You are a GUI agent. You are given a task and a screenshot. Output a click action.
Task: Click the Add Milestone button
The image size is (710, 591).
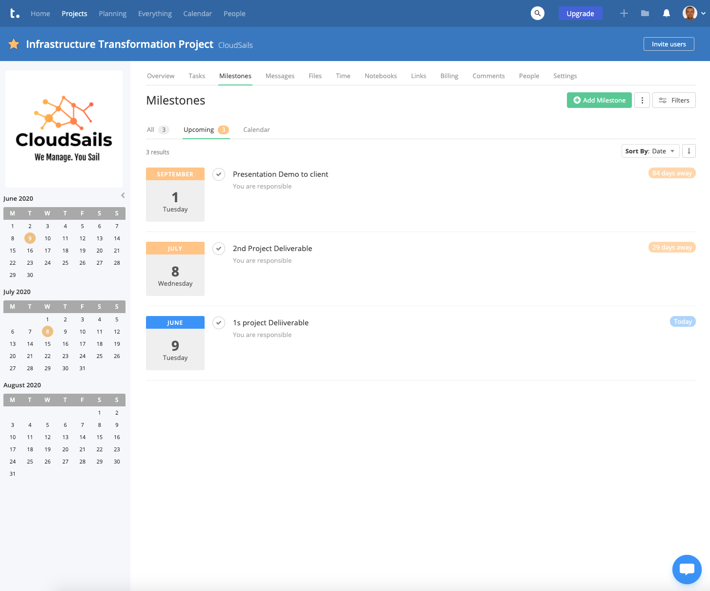599,100
